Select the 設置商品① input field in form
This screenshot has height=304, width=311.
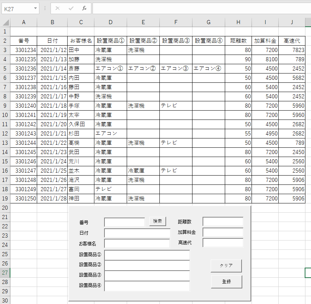(x=147, y=255)
